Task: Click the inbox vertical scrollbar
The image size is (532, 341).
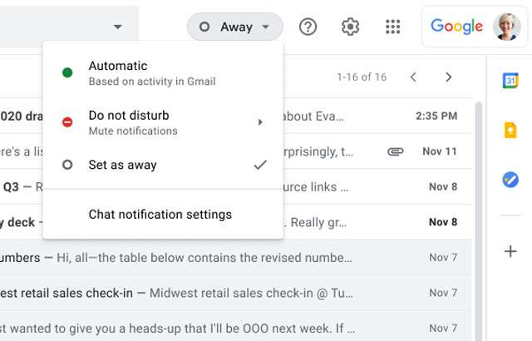Action: pos(478,208)
